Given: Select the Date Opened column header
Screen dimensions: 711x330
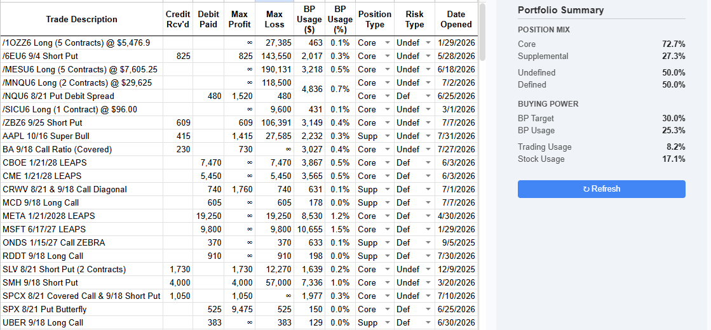Looking at the screenshot, I should (456, 20).
